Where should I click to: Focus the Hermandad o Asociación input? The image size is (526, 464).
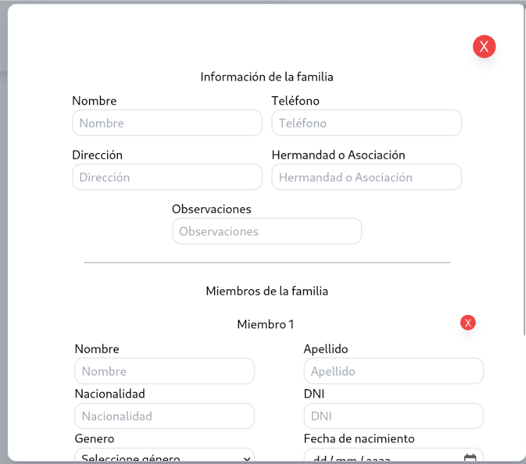tap(366, 177)
